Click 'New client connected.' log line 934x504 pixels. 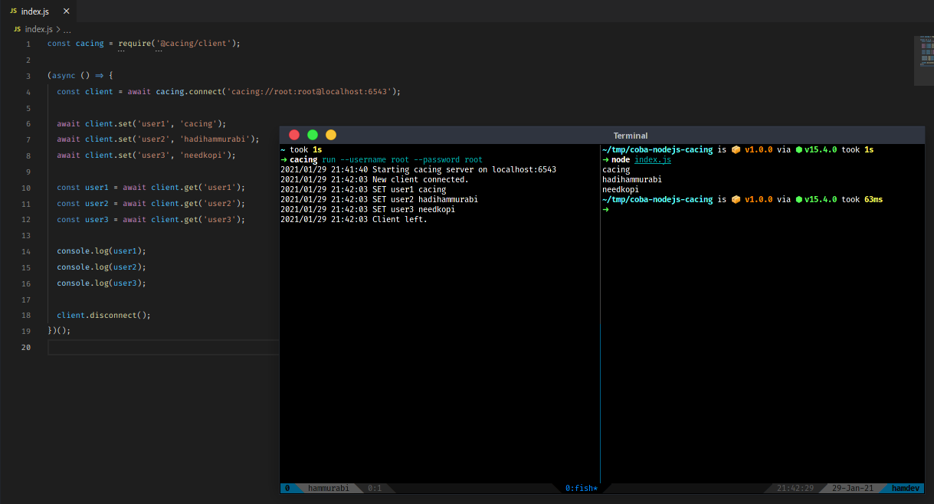(x=375, y=179)
